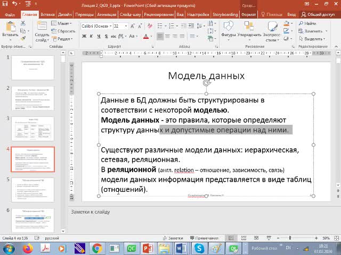This screenshot has height=255, width=341.
Task: Apply text shadow (S) formatting
Action: point(106,36)
